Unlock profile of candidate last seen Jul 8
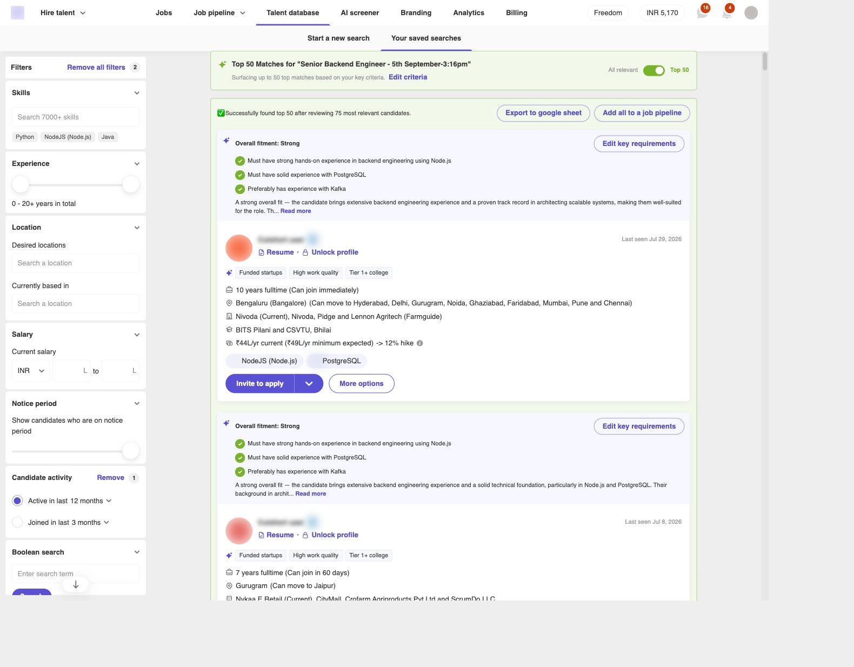 [330, 535]
